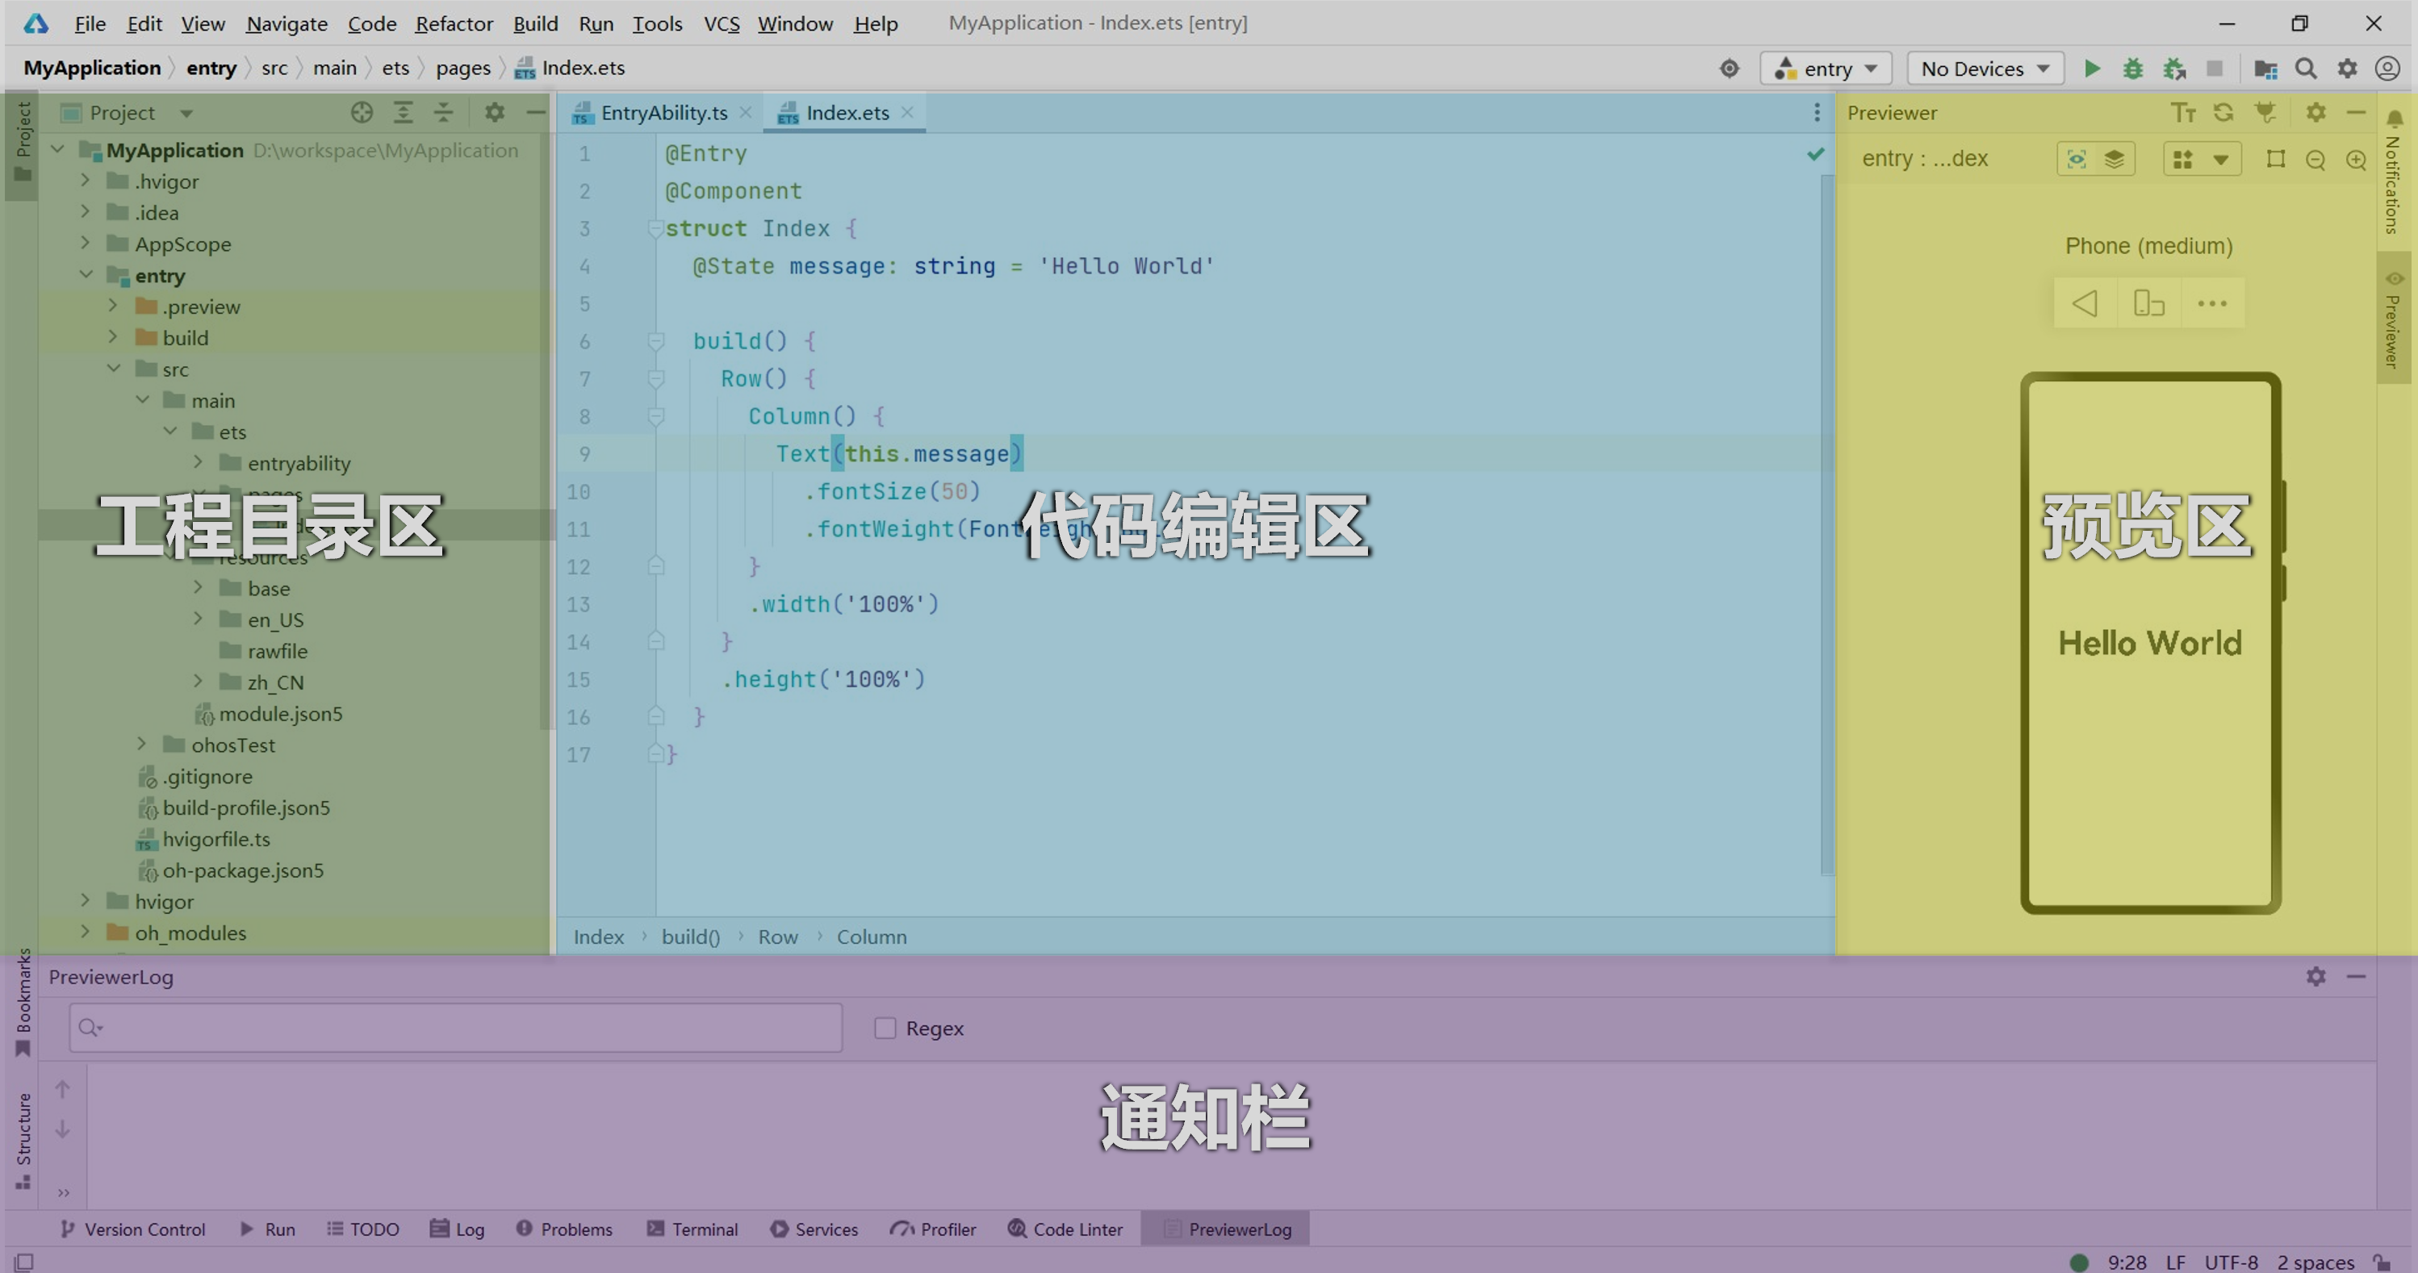This screenshot has width=2418, height=1273.
Task: Collapse all in the Project panel
Action: (443, 113)
